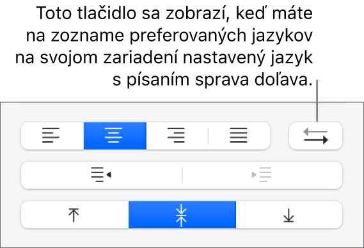
Task: Align text vertically to middle
Action: coord(182,215)
